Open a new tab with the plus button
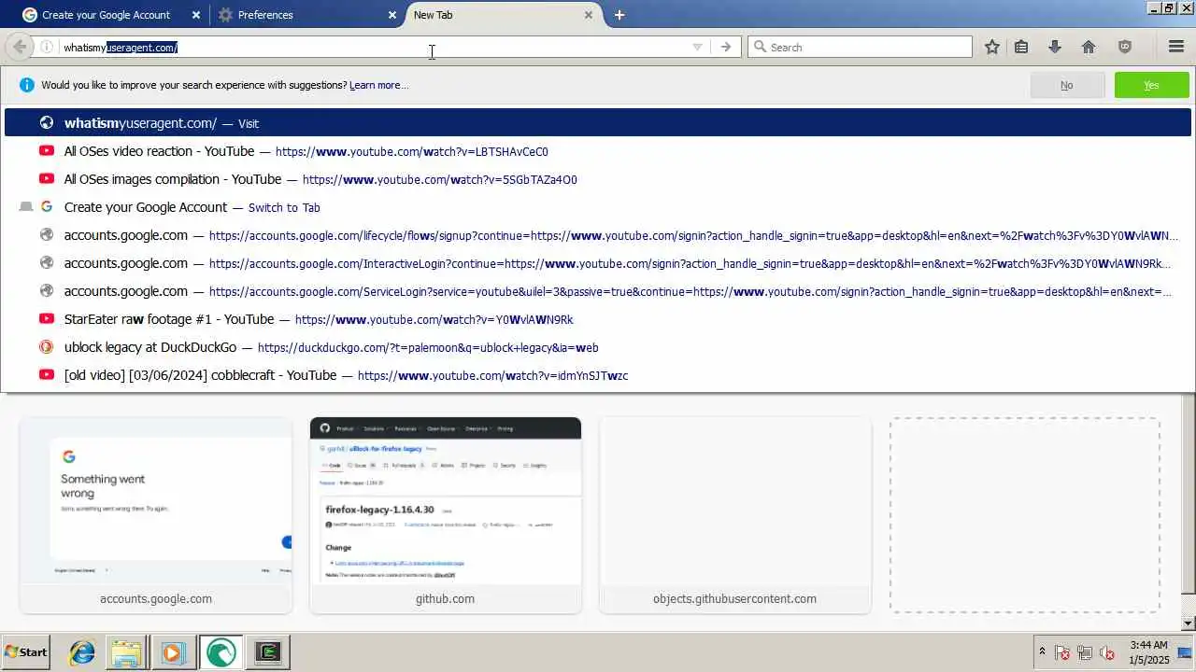The height and width of the screenshot is (672, 1196). 619,15
